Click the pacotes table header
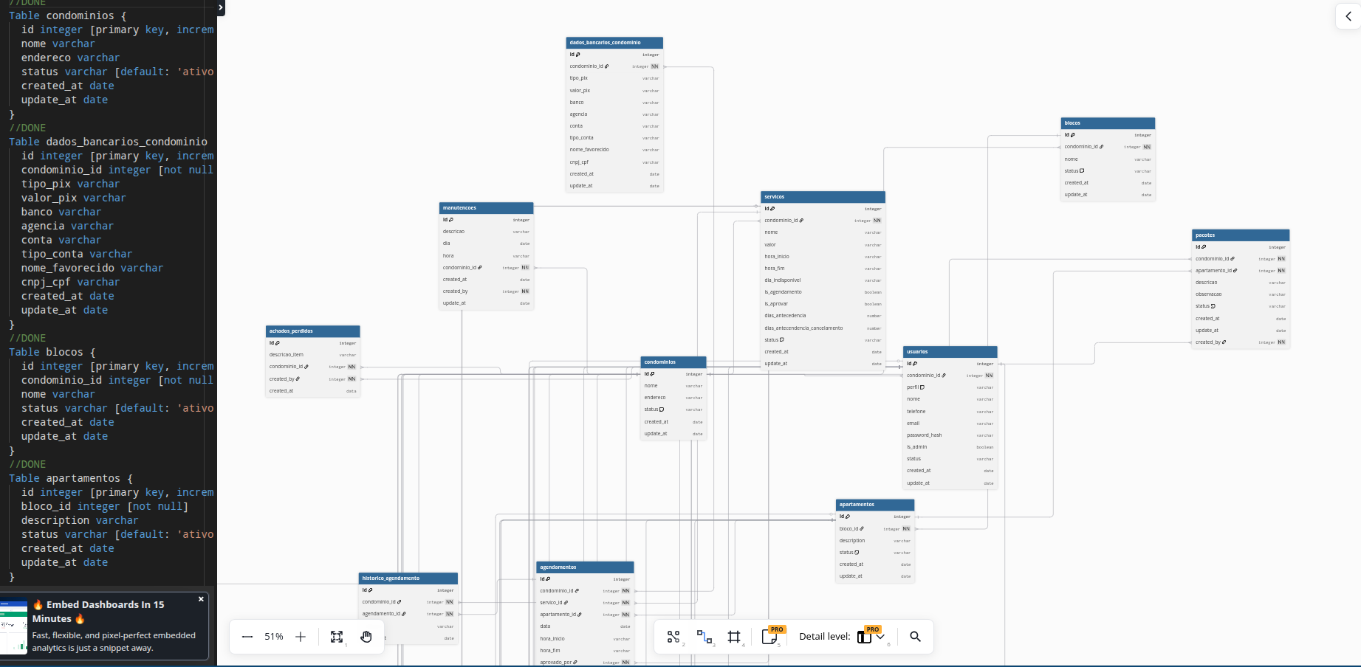 1241,235
